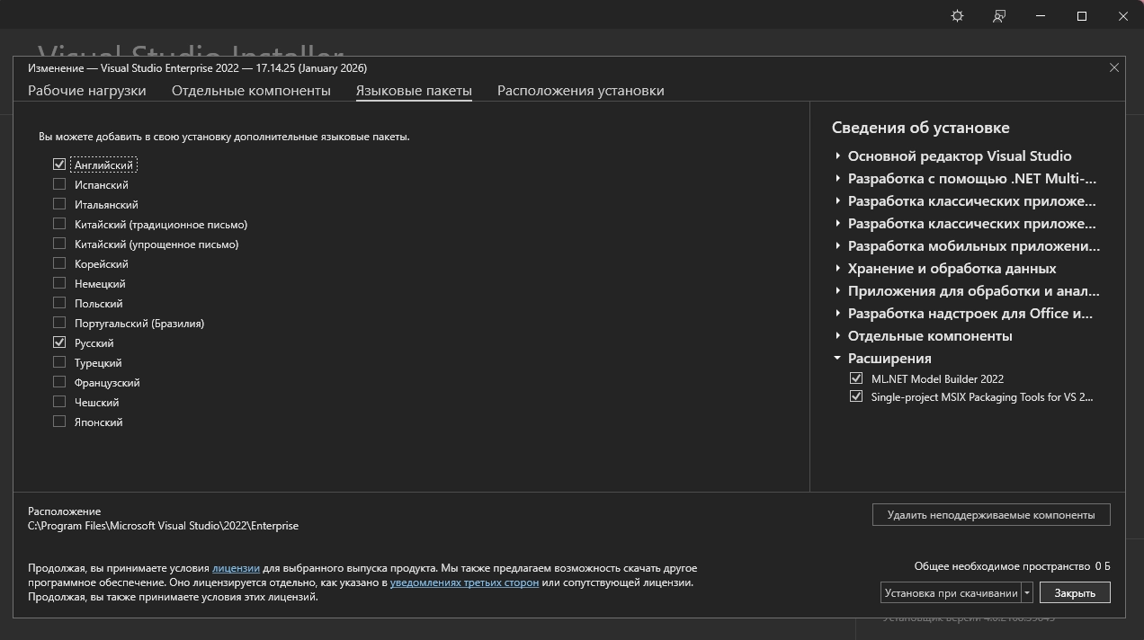Maximize the Visual Studio Installer window
This screenshot has width=1144, height=640.
[x=1082, y=16]
